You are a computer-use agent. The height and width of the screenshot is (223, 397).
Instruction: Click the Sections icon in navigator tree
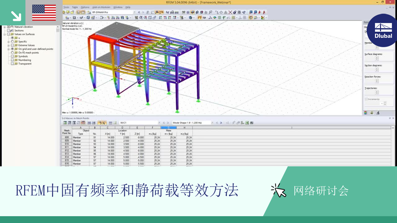12,30
